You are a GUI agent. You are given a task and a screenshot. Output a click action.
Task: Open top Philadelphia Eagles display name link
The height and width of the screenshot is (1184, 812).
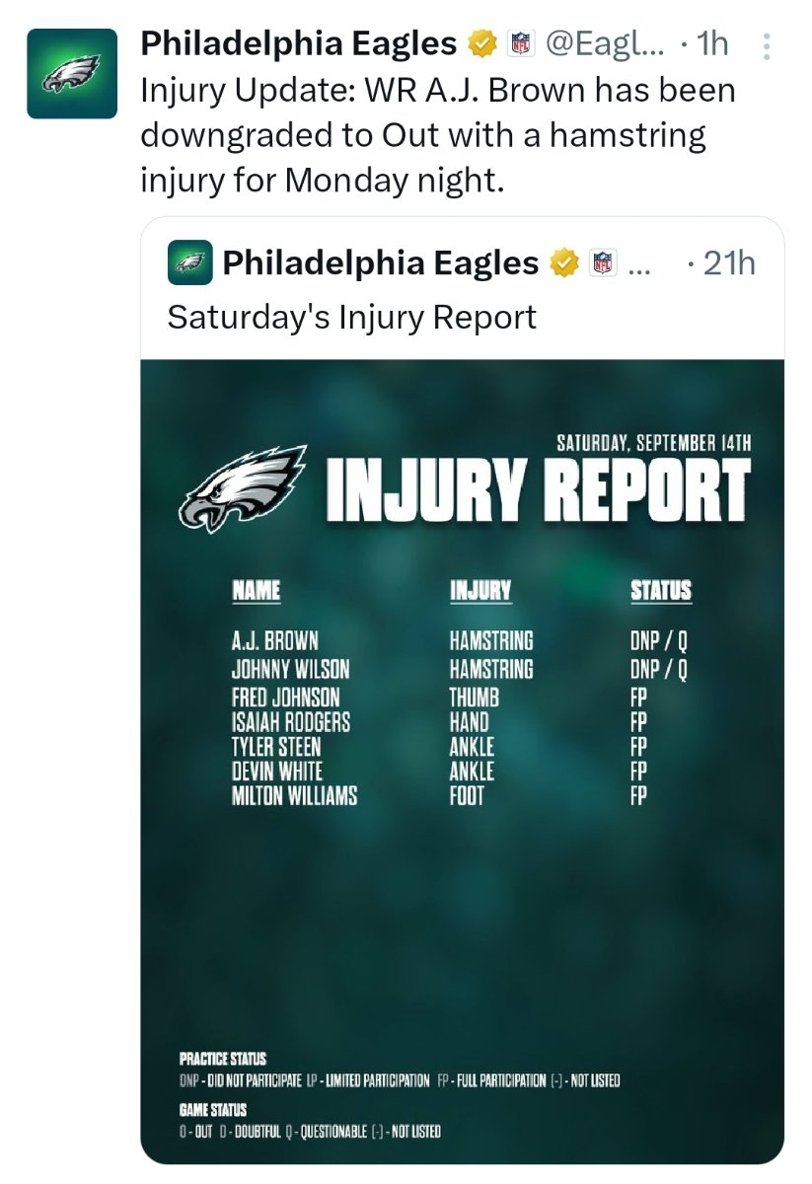(298, 44)
